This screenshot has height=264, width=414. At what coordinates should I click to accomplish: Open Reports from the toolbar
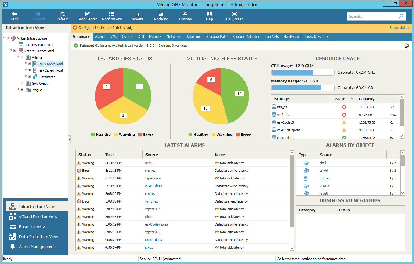[137, 14]
